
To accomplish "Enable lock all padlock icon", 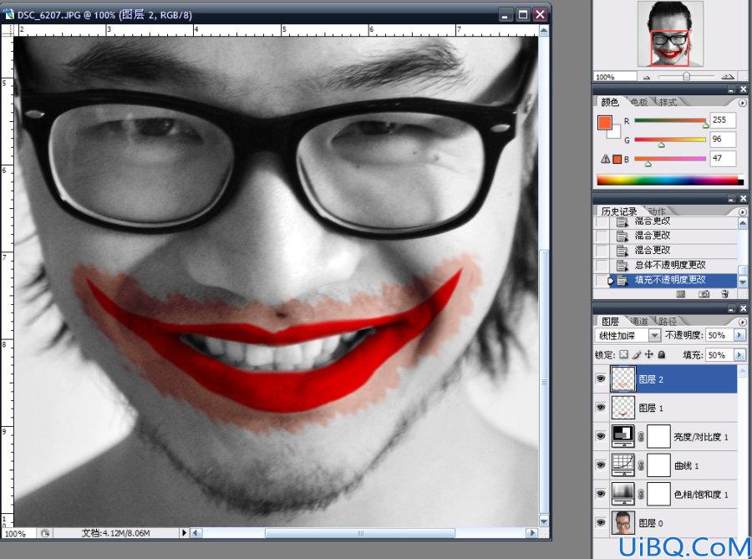I will (x=662, y=355).
